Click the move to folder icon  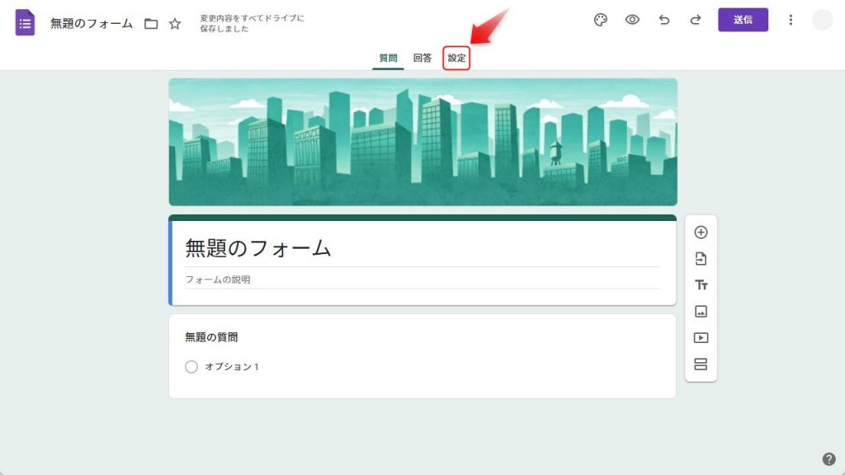151,24
